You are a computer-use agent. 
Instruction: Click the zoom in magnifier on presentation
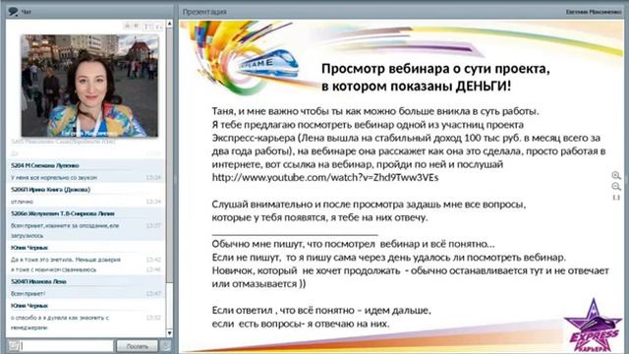coord(616,175)
